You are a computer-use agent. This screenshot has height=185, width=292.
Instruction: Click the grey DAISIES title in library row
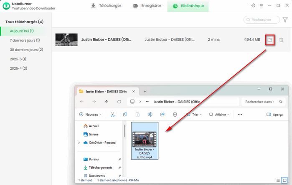click(169, 40)
